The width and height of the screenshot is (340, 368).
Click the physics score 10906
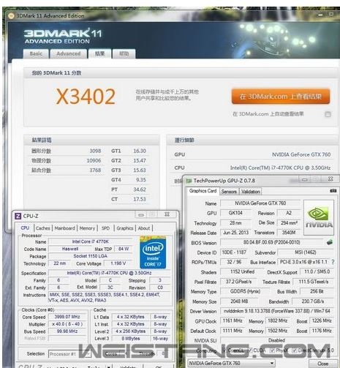coord(94,161)
